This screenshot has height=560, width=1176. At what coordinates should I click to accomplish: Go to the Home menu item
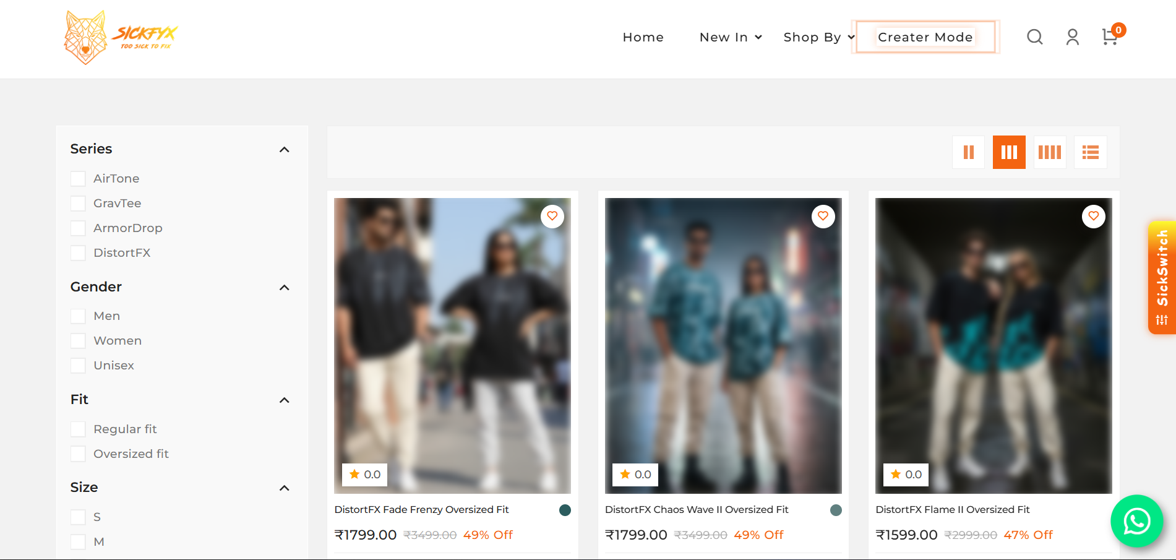click(x=643, y=37)
